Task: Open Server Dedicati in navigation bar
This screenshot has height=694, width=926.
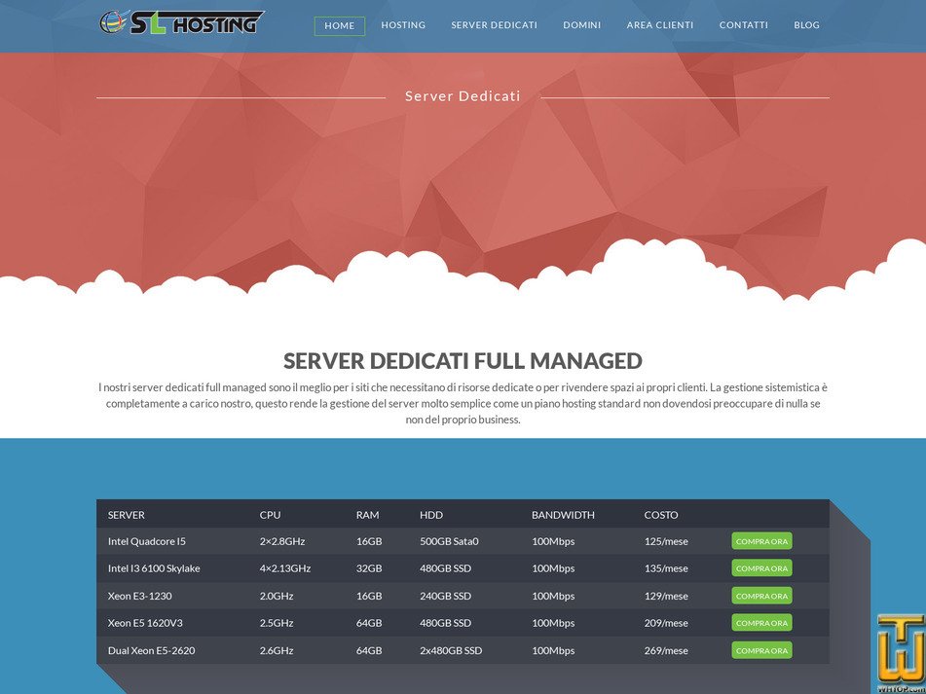Action: pyautogui.click(x=495, y=25)
